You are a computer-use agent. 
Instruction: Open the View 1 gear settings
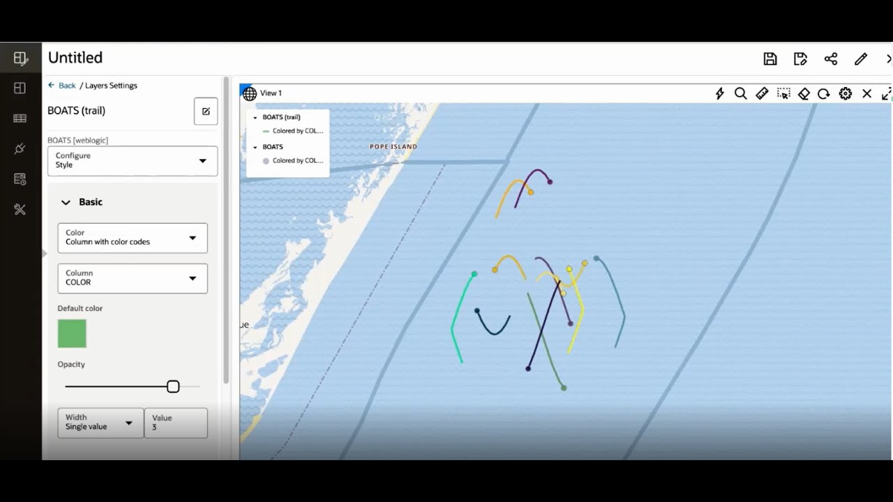[x=846, y=93]
